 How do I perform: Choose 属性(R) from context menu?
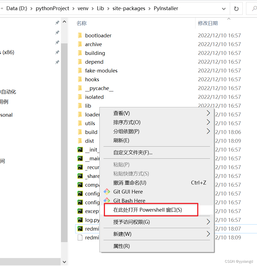click(x=157, y=246)
